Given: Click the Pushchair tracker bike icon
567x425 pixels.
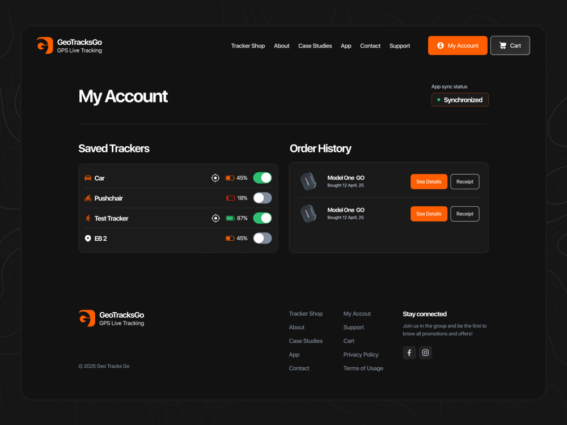Looking at the screenshot, I should pyautogui.click(x=88, y=198).
